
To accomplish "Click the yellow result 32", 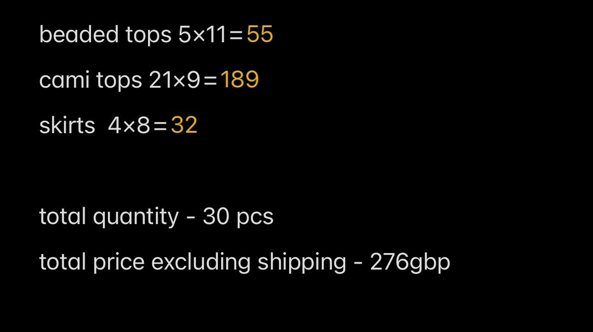I will [184, 125].
